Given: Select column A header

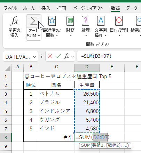Looking at the screenshot, I should point(18,68).
